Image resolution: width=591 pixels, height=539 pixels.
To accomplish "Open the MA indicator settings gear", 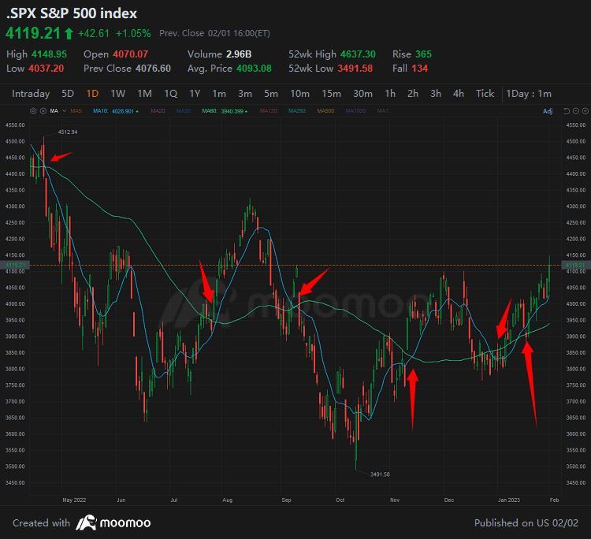I will tap(34, 111).
